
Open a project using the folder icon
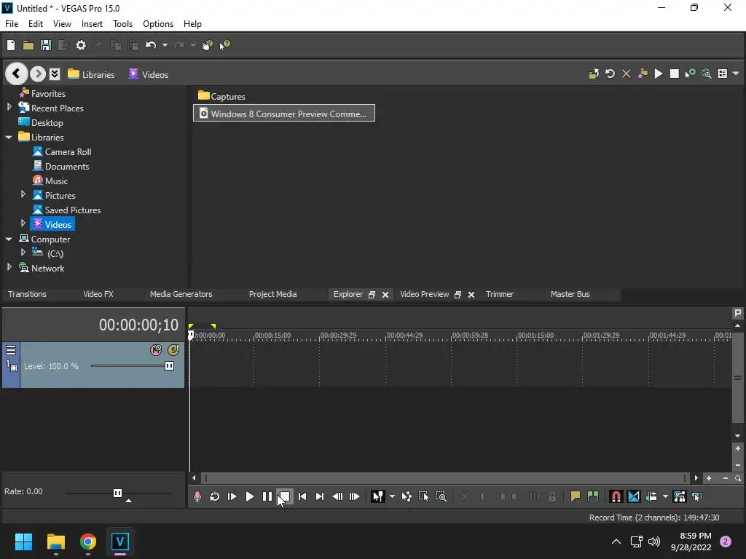pos(28,45)
